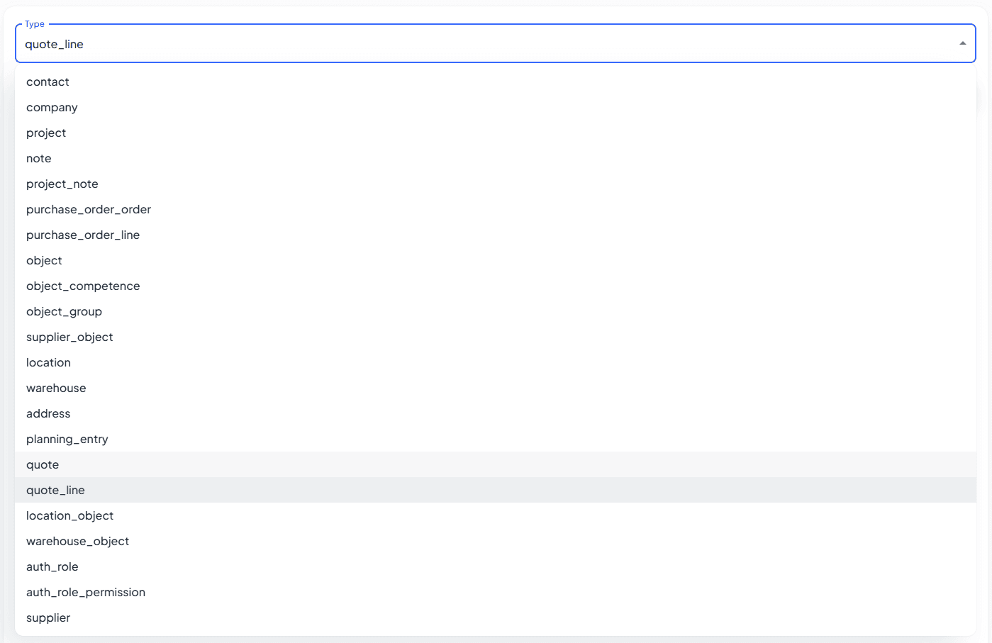Image resolution: width=992 pixels, height=643 pixels.
Task: Choose purchase_order_order type
Action: (x=89, y=210)
